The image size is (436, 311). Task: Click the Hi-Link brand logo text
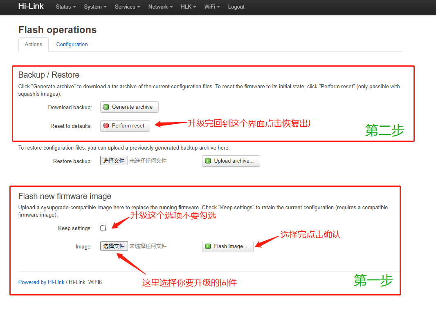pyautogui.click(x=31, y=6)
